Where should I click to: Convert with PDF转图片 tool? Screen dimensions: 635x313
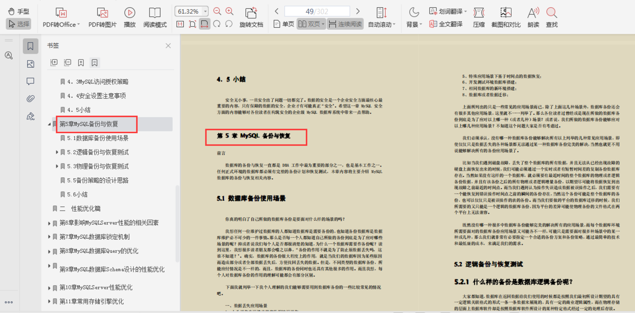pos(102,17)
